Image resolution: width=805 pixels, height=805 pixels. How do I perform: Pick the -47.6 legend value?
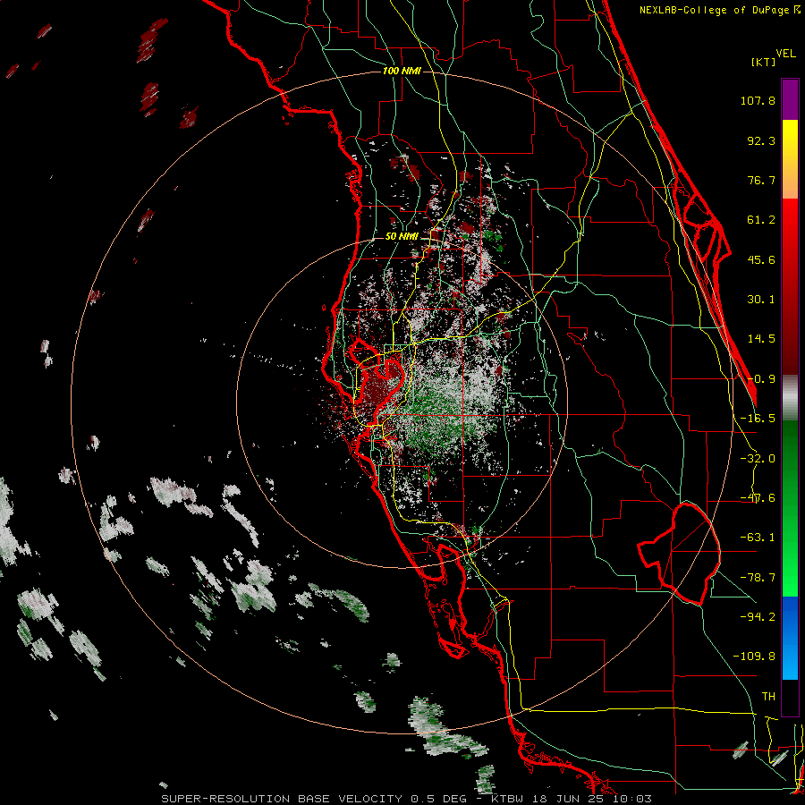758,498
